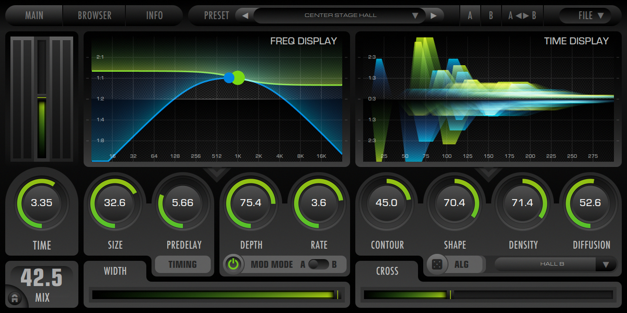This screenshot has height=313, width=627.
Task: Select preset slot B
Action: coord(491,16)
